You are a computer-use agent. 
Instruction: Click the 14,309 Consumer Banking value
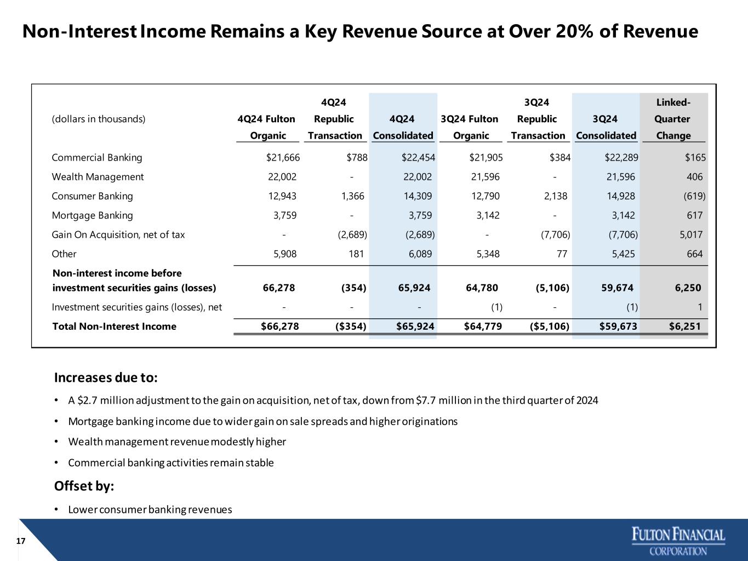417,196
